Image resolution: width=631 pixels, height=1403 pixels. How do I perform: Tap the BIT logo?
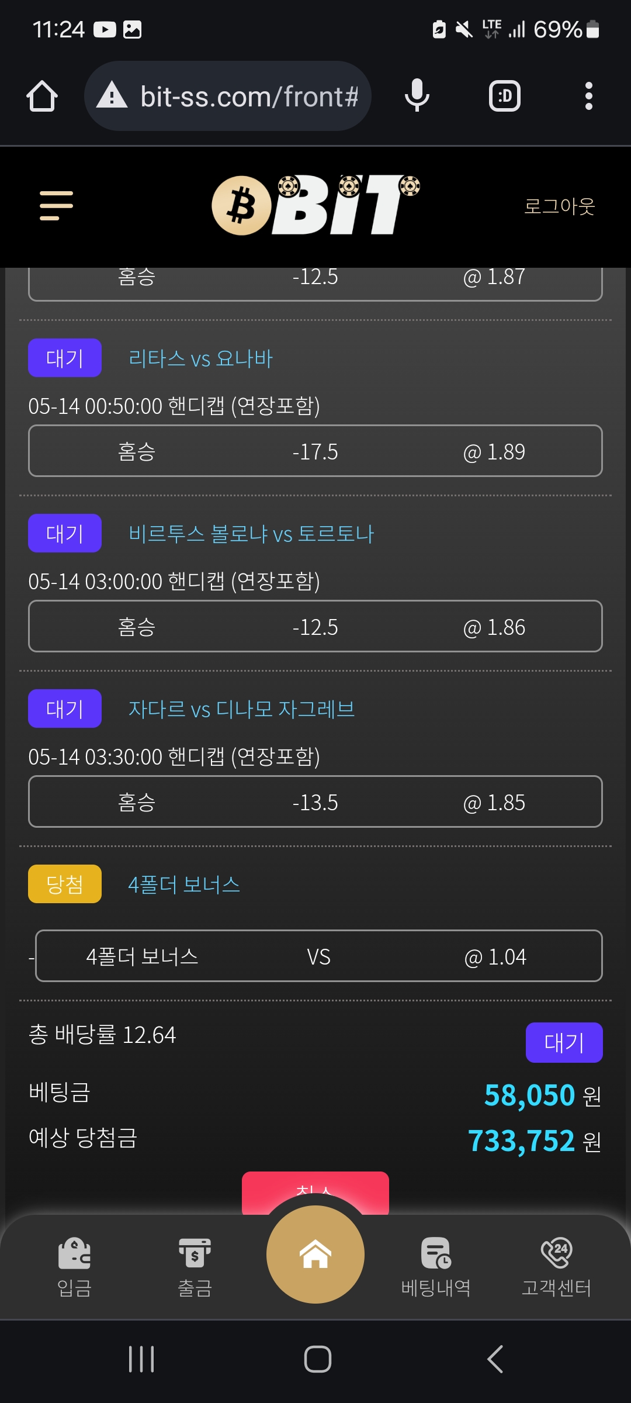[315, 205]
